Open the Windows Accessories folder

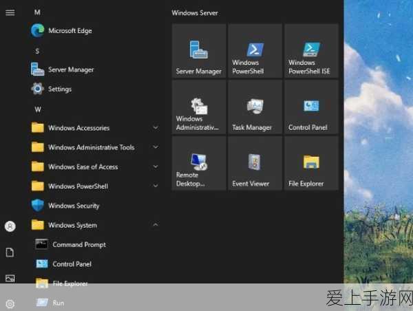click(x=94, y=128)
